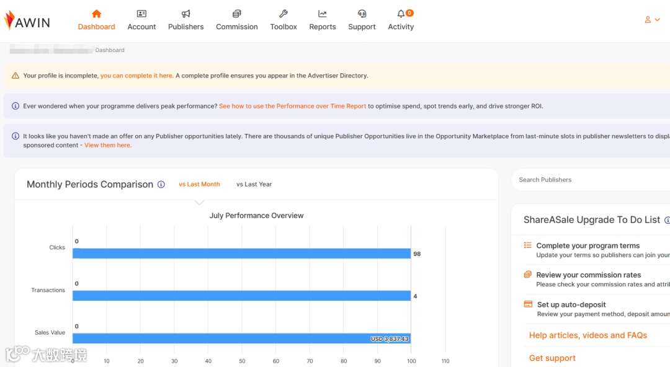Click the AWIN logo
The image size is (670, 367).
pyautogui.click(x=27, y=20)
